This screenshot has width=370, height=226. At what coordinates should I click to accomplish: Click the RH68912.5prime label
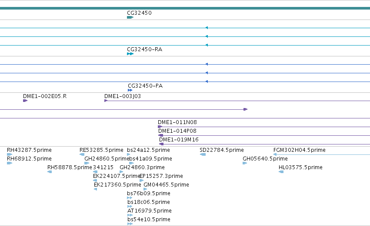pyautogui.click(x=29, y=159)
